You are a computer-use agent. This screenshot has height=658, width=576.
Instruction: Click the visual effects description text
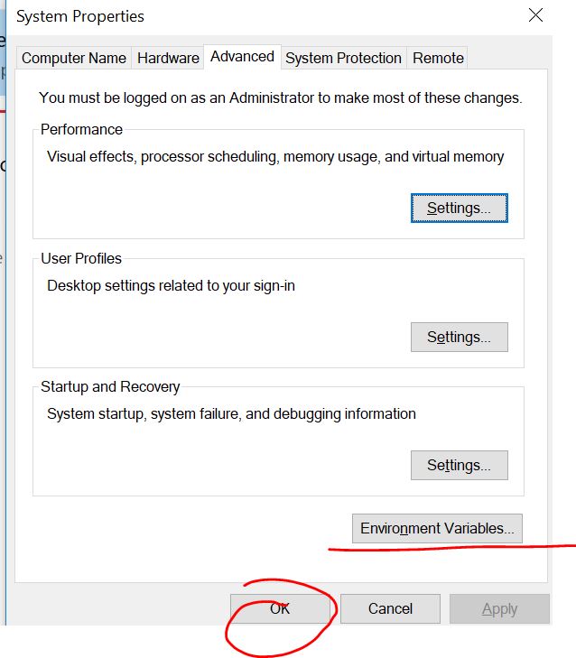(x=275, y=157)
